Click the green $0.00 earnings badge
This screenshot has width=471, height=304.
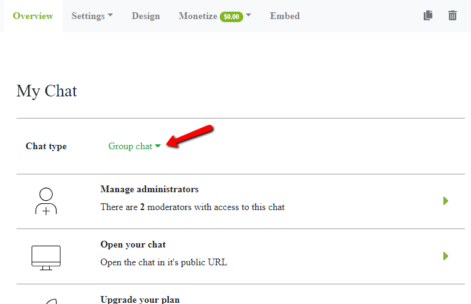click(232, 17)
